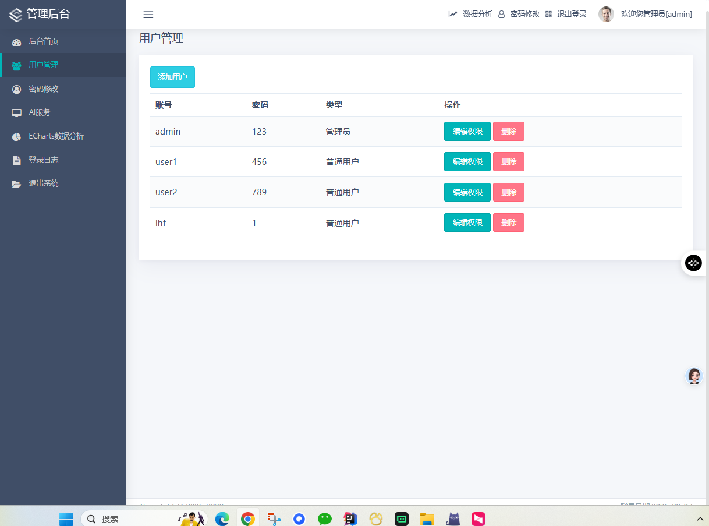Click the admin account cell

click(168, 132)
